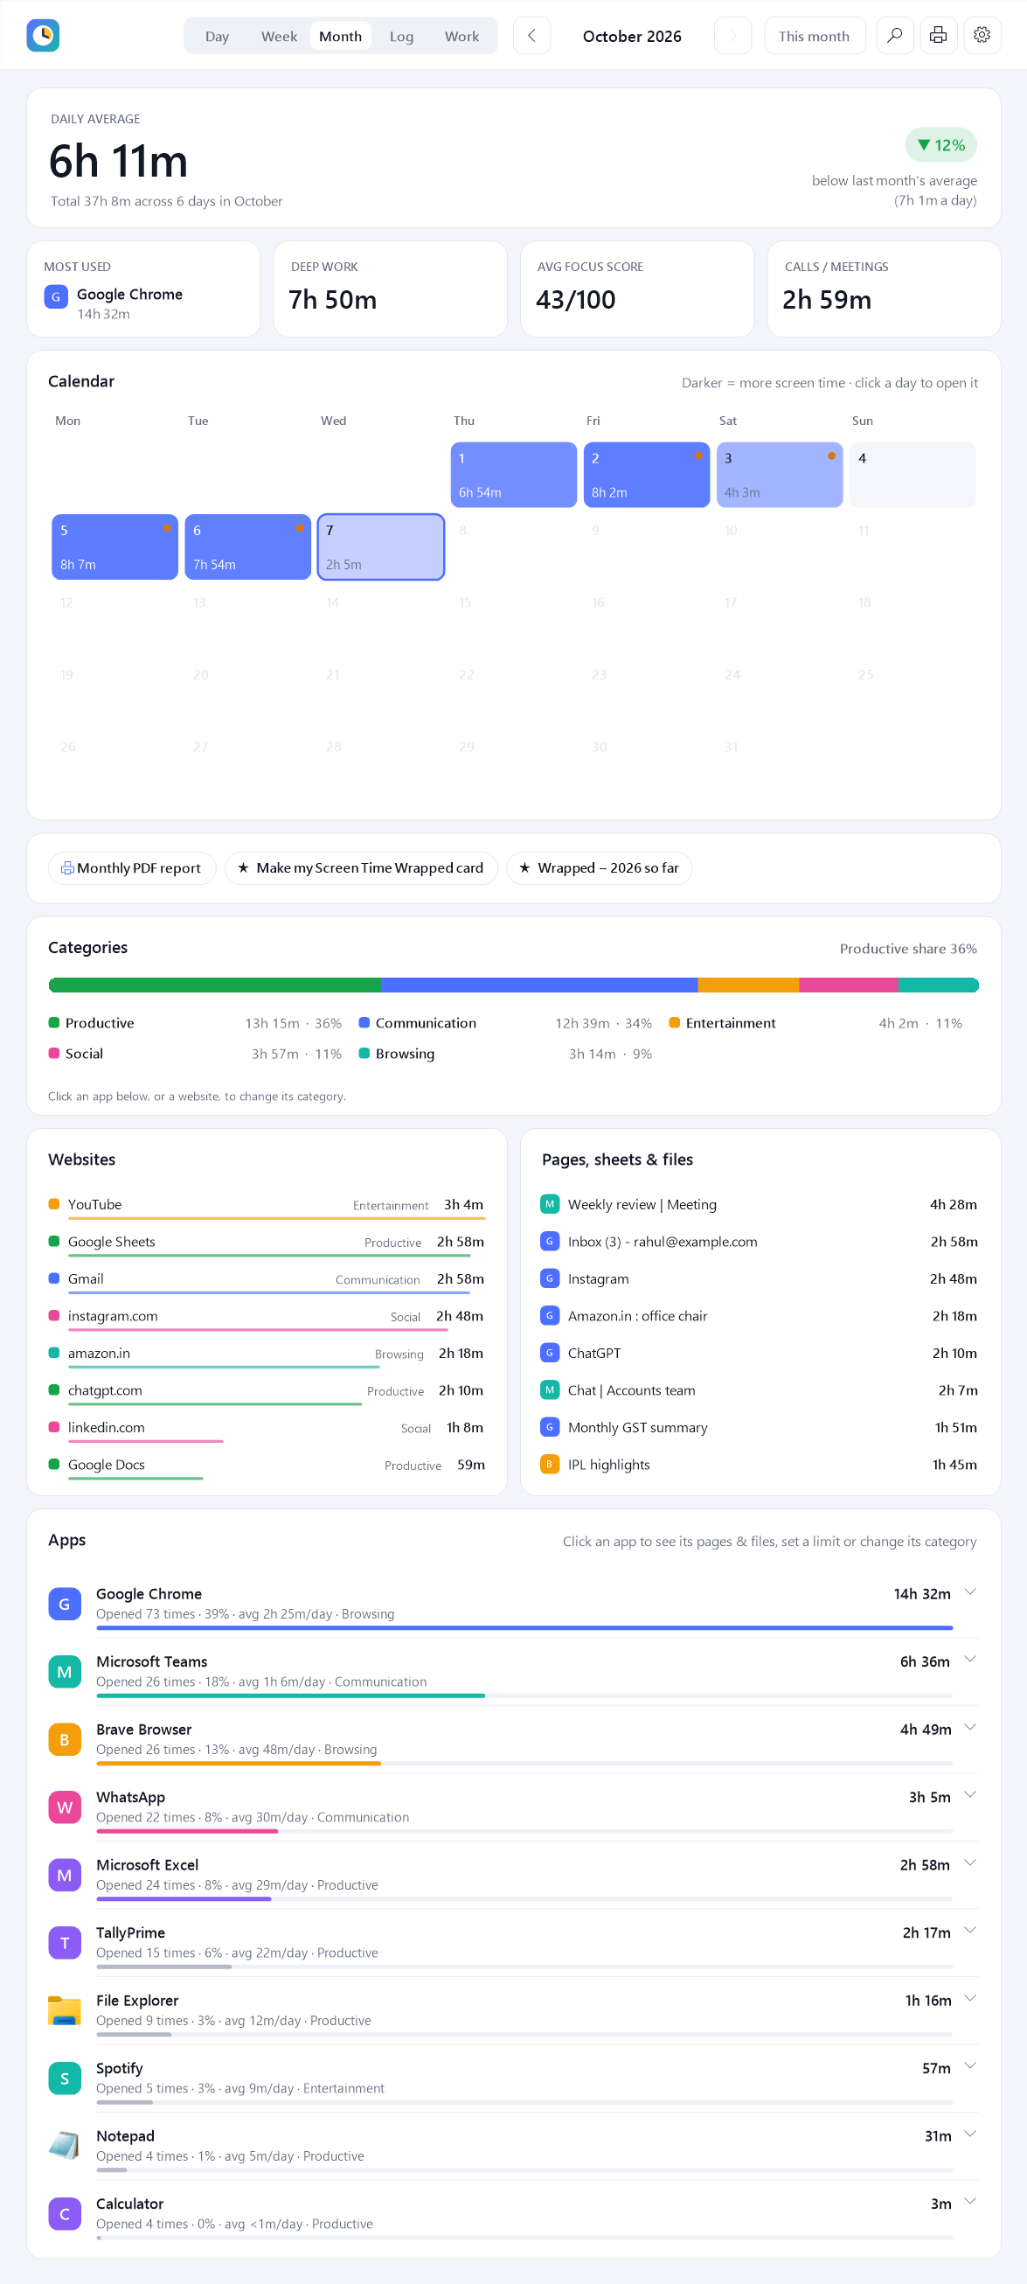Expand the WhatsApp app row

(x=970, y=1795)
